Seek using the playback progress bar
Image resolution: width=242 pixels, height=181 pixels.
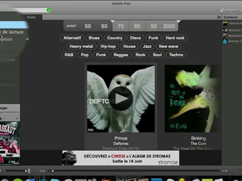point(134,171)
